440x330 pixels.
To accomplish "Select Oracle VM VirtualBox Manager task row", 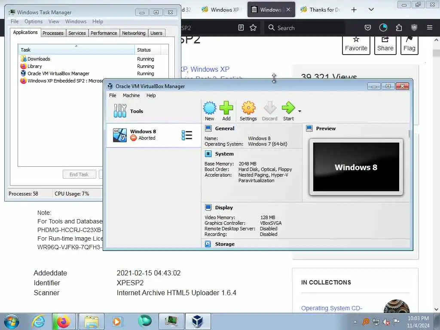I will coord(93,73).
